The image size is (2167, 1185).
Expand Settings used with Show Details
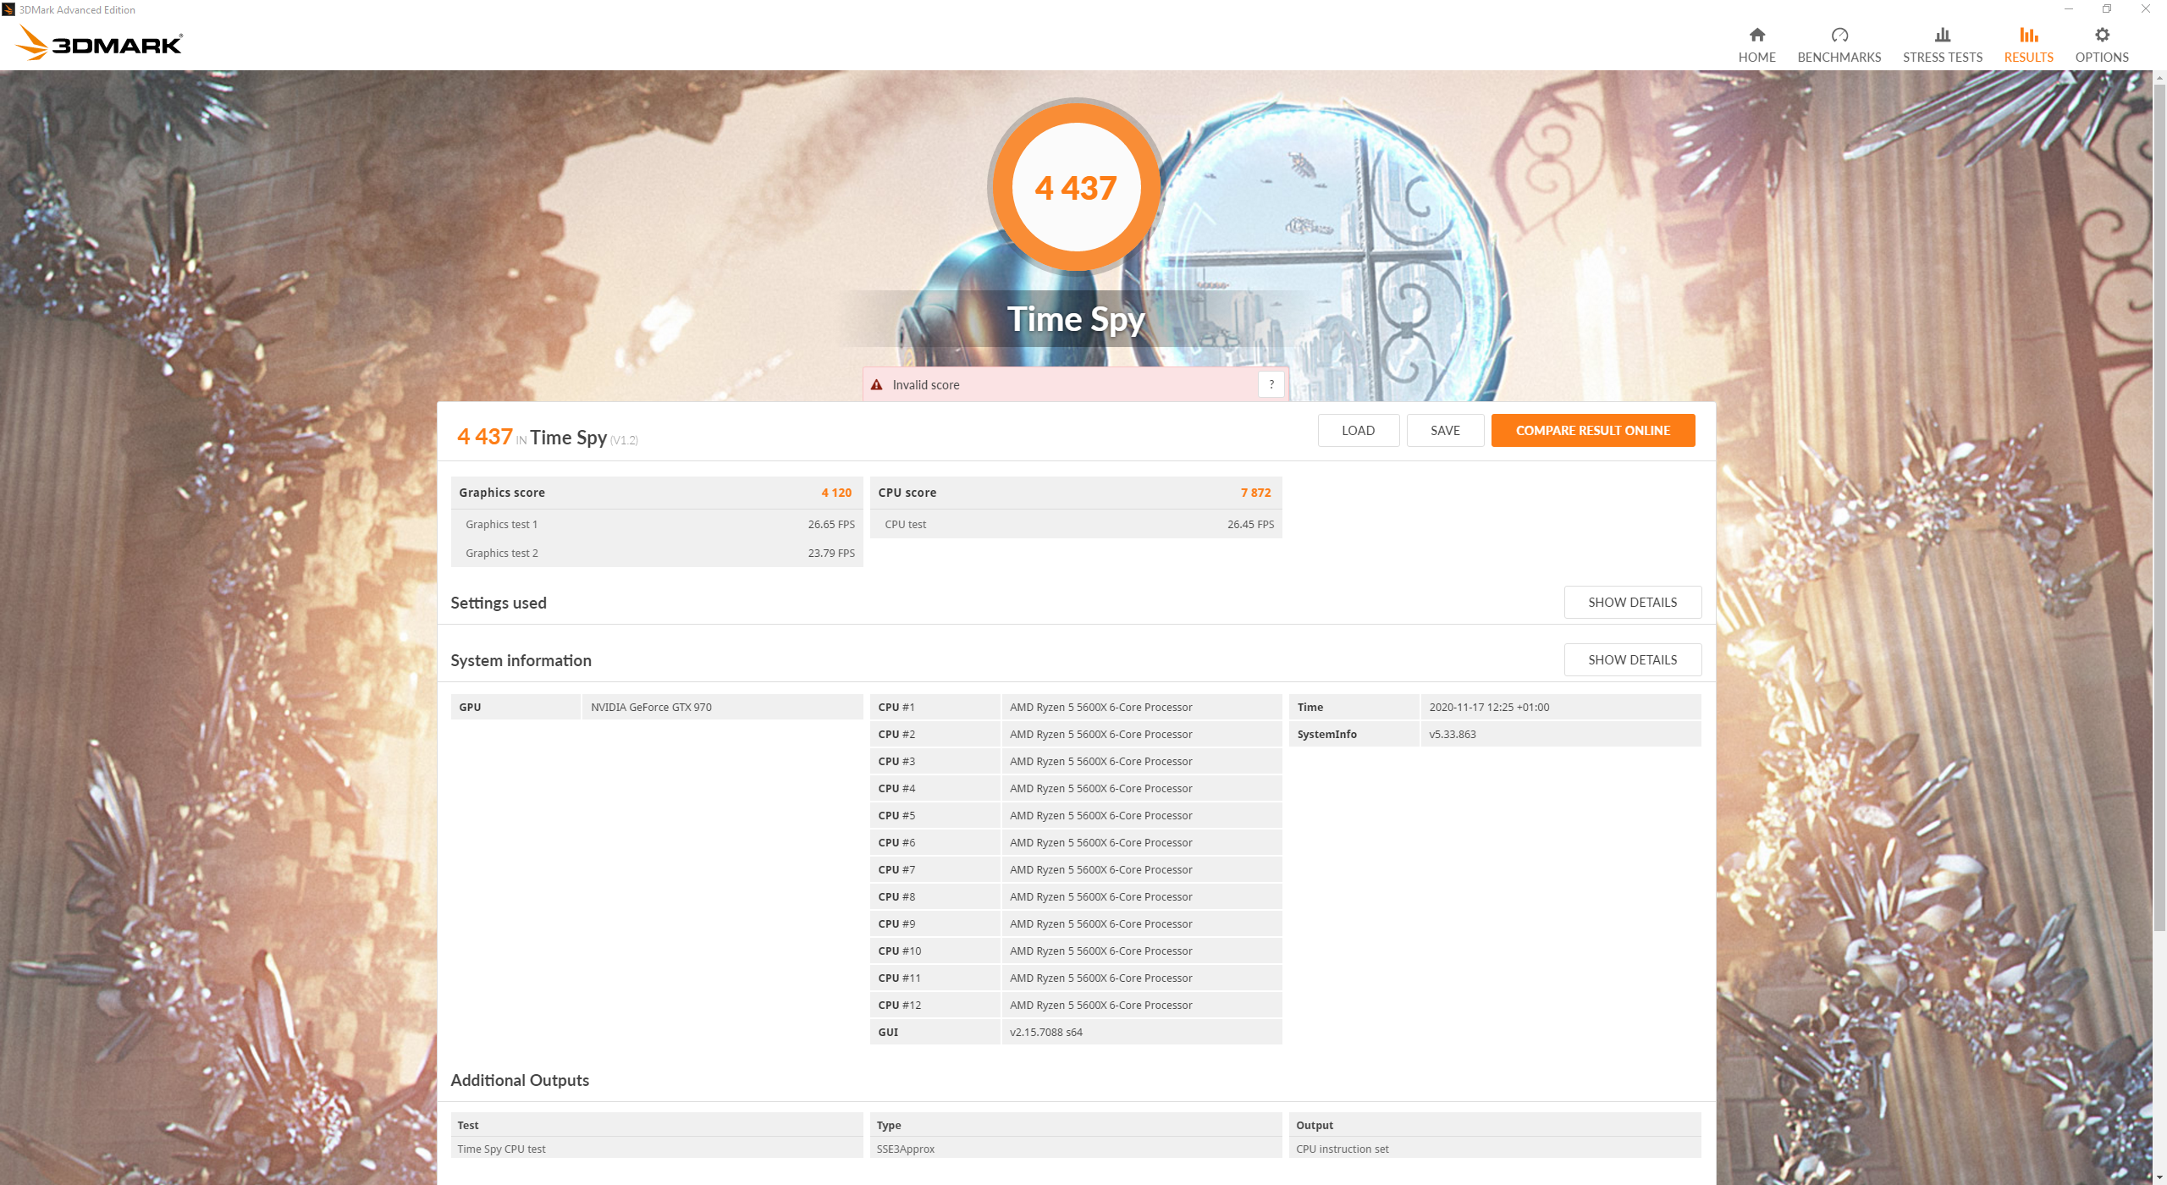click(x=1631, y=603)
